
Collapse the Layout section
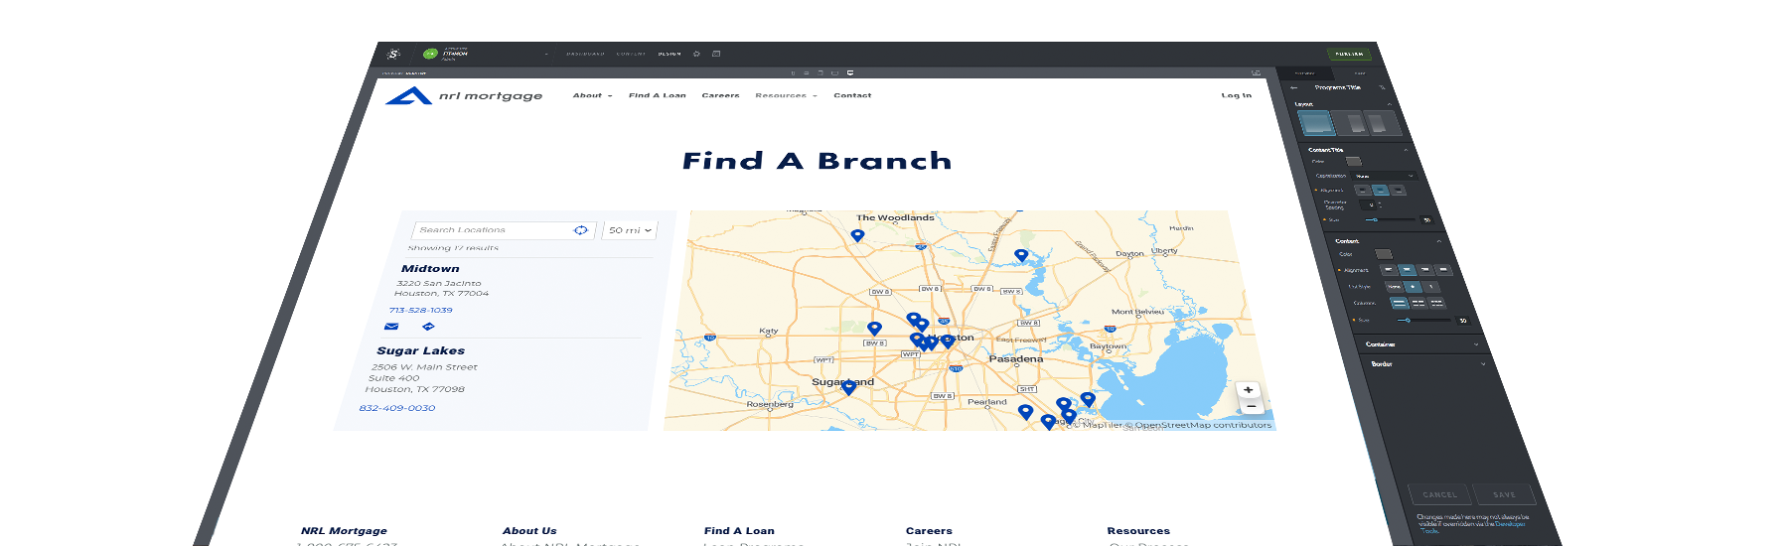click(1389, 104)
